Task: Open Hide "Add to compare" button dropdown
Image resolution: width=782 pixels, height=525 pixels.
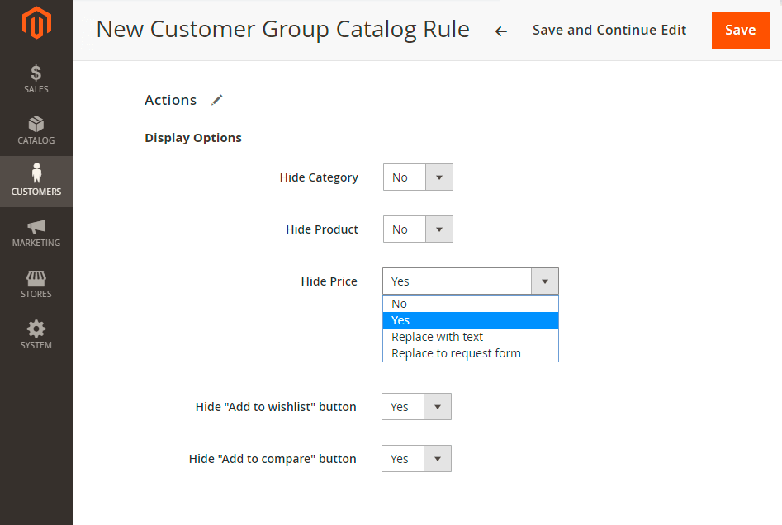Action: (416, 459)
